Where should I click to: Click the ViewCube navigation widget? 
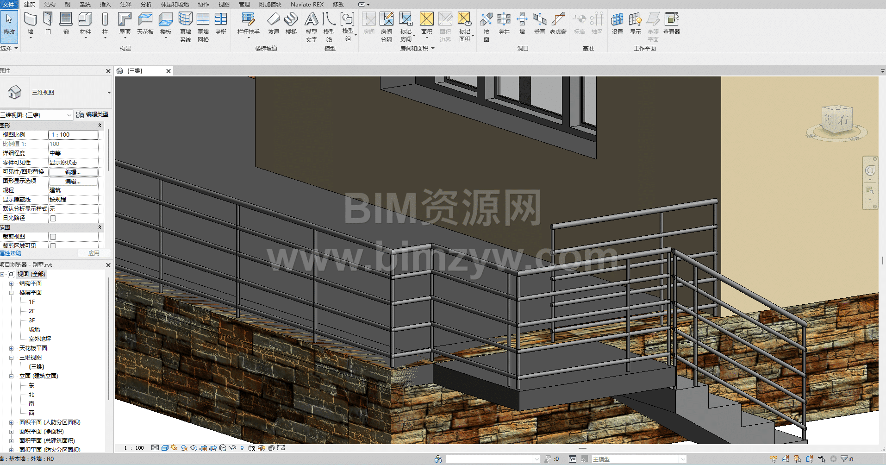[x=836, y=120]
